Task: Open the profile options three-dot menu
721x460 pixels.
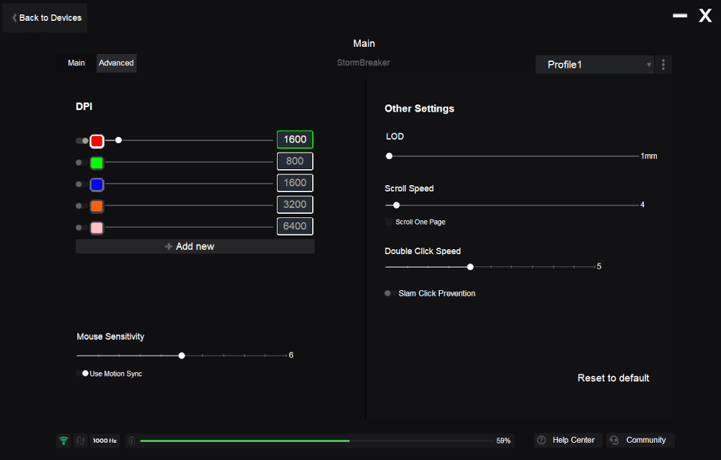Action: pos(663,65)
